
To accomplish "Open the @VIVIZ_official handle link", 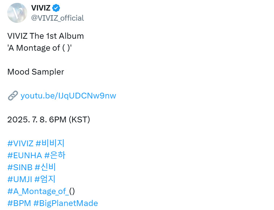I will point(58,18).
